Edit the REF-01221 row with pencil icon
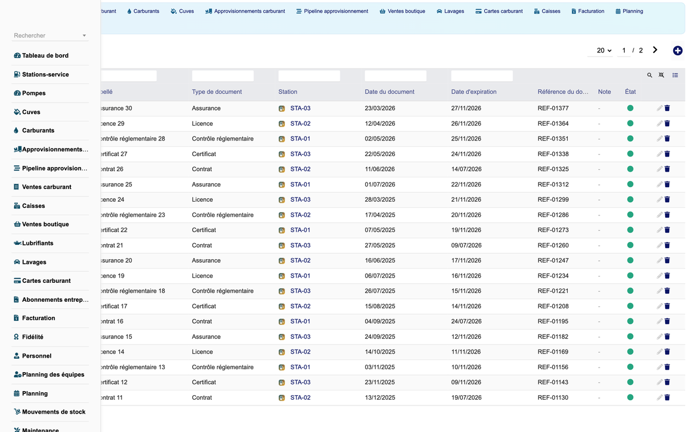This screenshot has width=691, height=432. click(x=659, y=291)
